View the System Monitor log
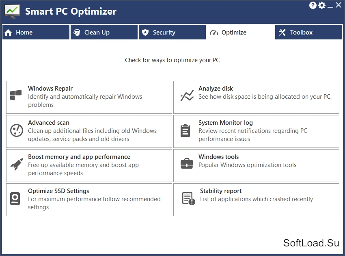The height and width of the screenshot is (256, 345). point(257,132)
